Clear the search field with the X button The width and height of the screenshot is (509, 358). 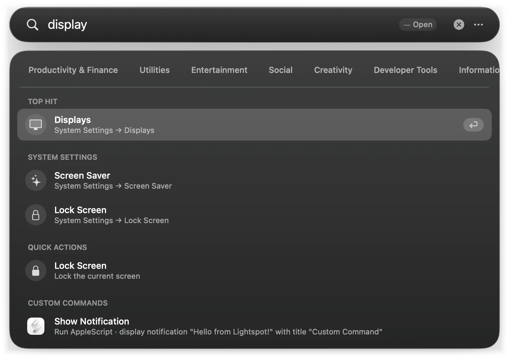tap(459, 25)
